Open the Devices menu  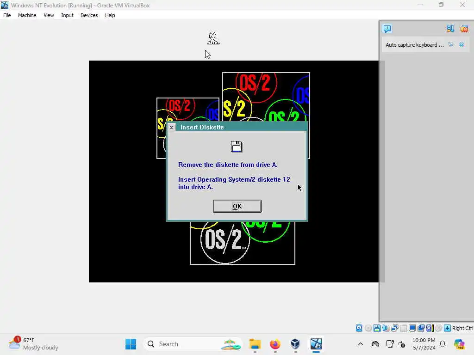(x=89, y=15)
